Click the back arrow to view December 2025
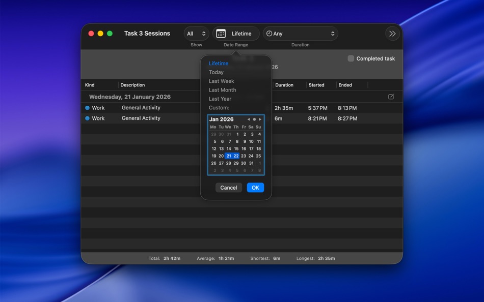Screen dimensions: 484x302 pos(249,119)
